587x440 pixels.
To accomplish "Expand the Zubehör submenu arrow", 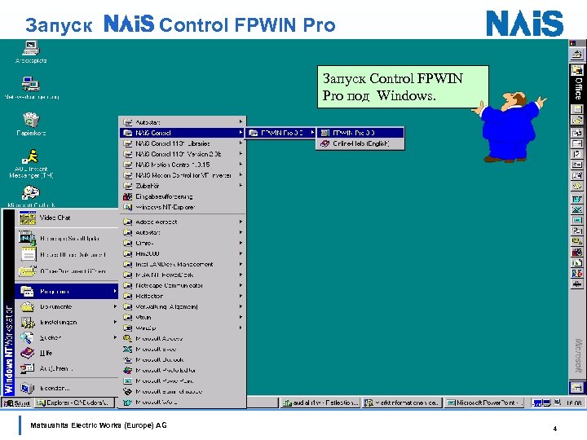I will tap(241, 186).
